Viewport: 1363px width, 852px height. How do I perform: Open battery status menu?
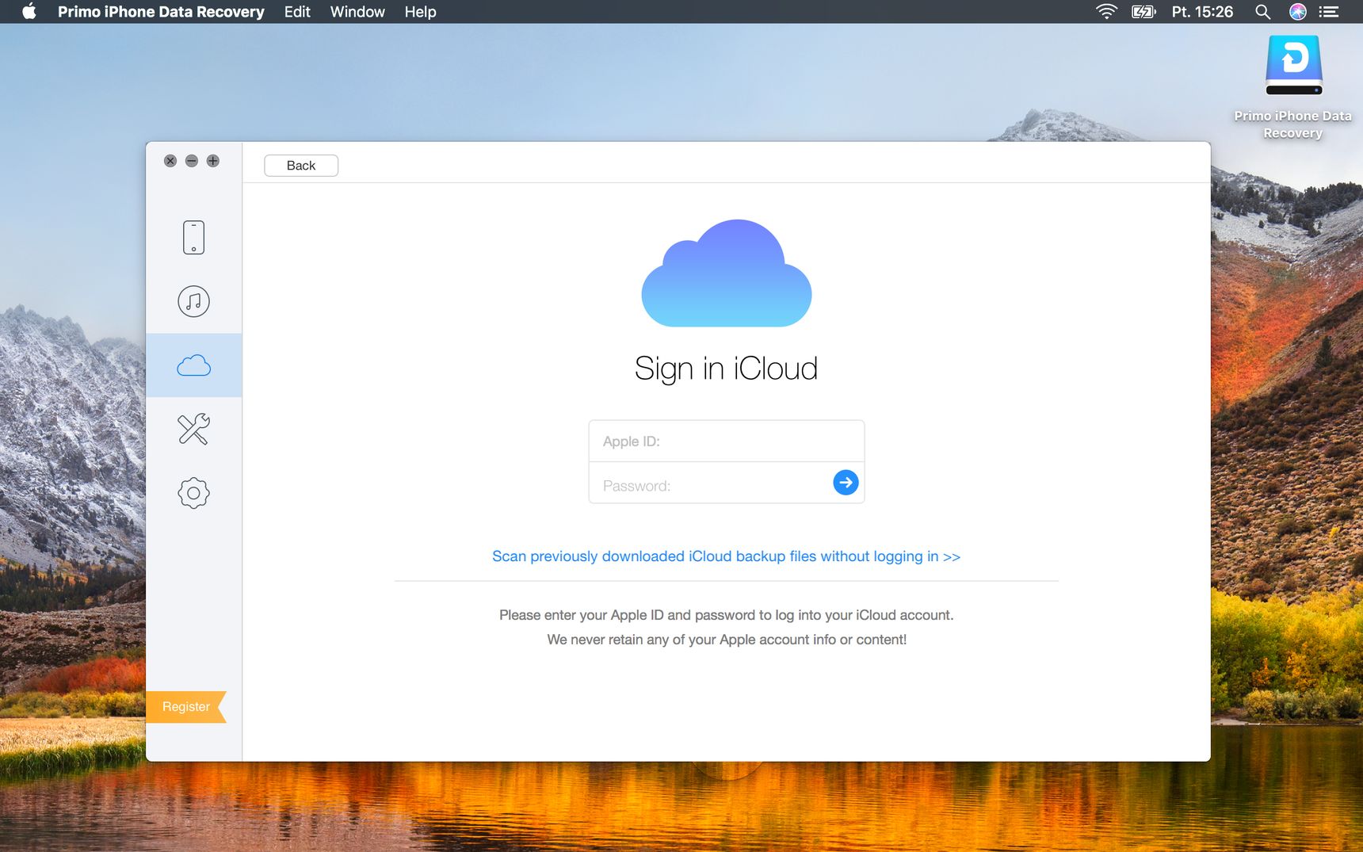(x=1143, y=11)
